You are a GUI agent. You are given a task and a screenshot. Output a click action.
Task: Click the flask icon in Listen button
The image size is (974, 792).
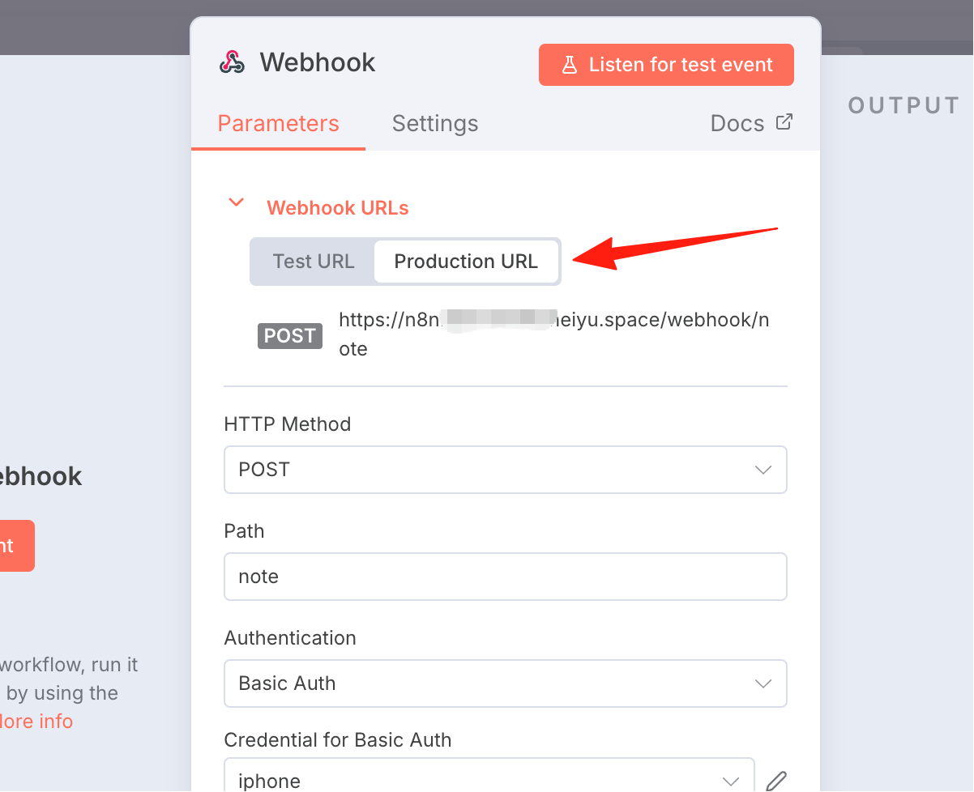570,65
